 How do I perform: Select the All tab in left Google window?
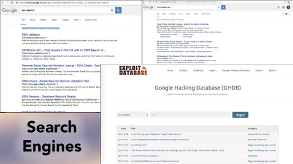[x=23, y=20]
